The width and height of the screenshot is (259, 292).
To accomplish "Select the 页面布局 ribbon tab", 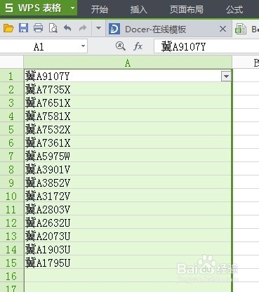I will point(187,9).
